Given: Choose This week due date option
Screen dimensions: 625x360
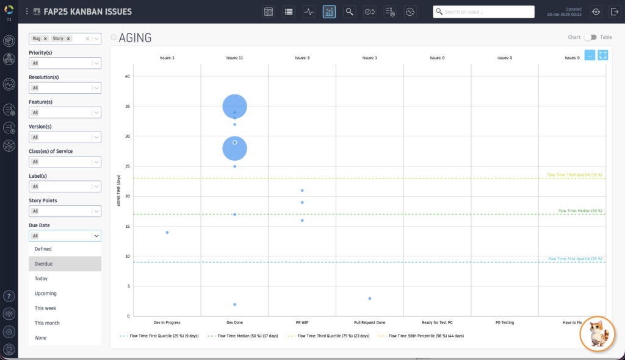Looking at the screenshot, I should coord(46,308).
